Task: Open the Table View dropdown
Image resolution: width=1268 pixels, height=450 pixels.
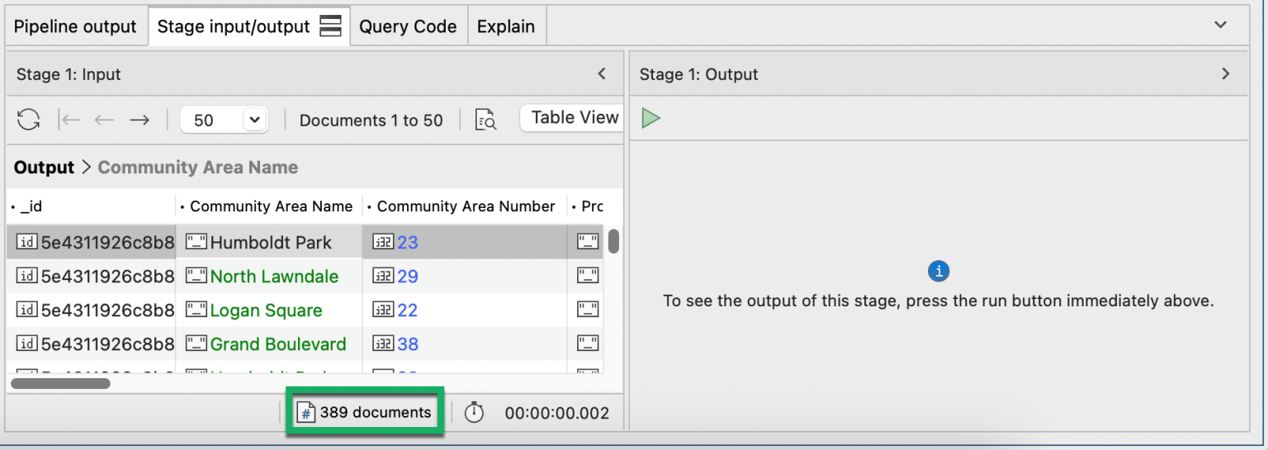Action: click(573, 118)
